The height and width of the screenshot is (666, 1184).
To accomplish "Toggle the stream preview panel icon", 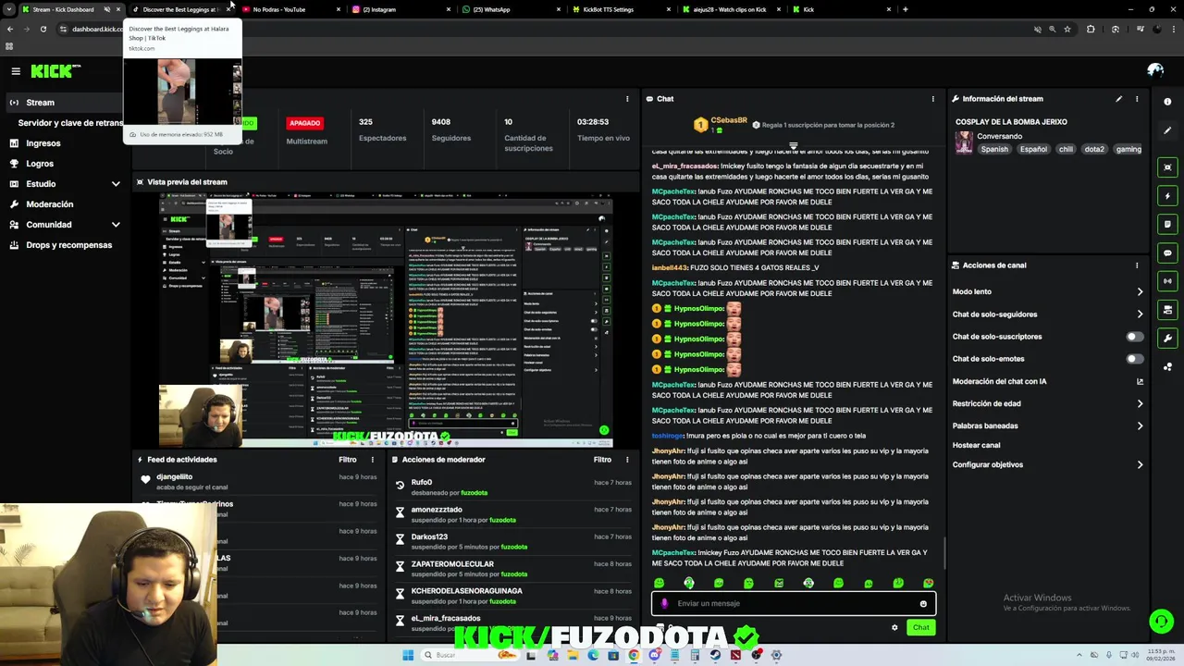I will coord(1167,167).
